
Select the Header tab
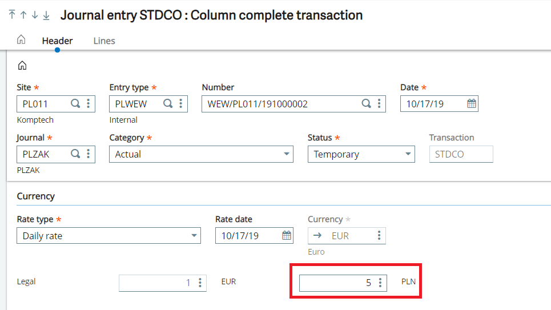[57, 41]
